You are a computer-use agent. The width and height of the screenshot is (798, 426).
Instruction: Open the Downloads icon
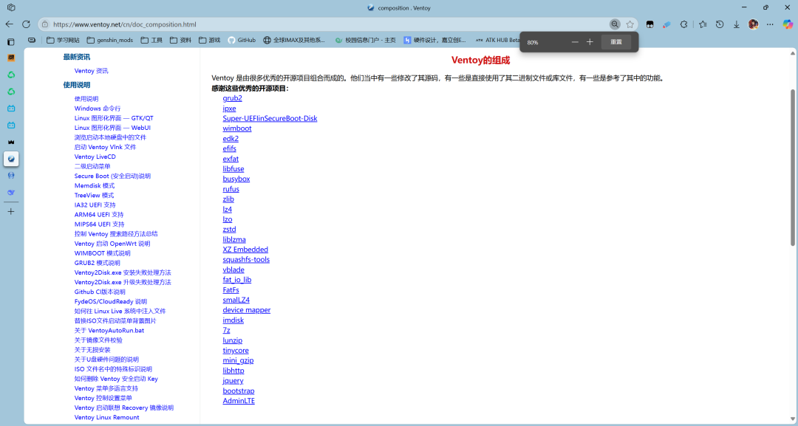tap(737, 24)
